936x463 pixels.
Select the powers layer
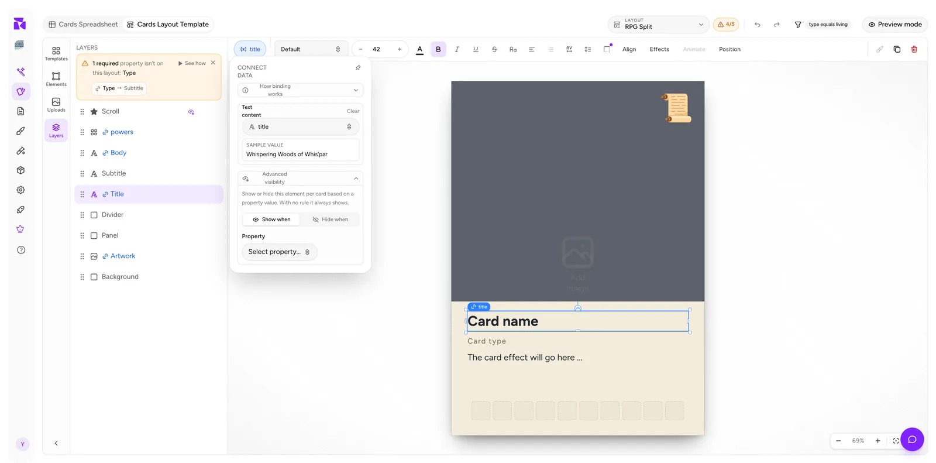pyautogui.click(x=149, y=132)
